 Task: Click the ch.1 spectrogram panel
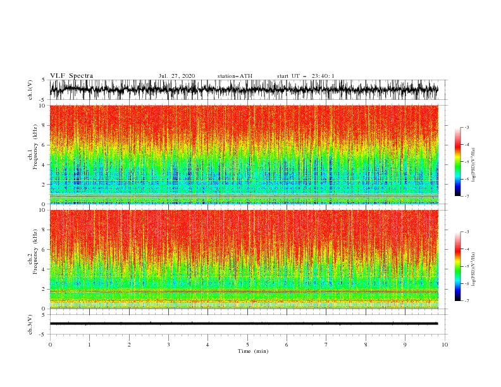point(244,154)
